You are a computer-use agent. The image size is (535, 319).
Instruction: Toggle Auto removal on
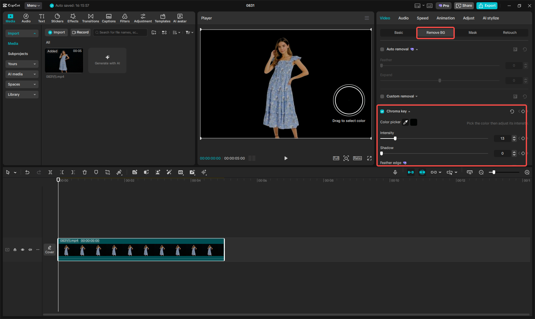coord(382,49)
